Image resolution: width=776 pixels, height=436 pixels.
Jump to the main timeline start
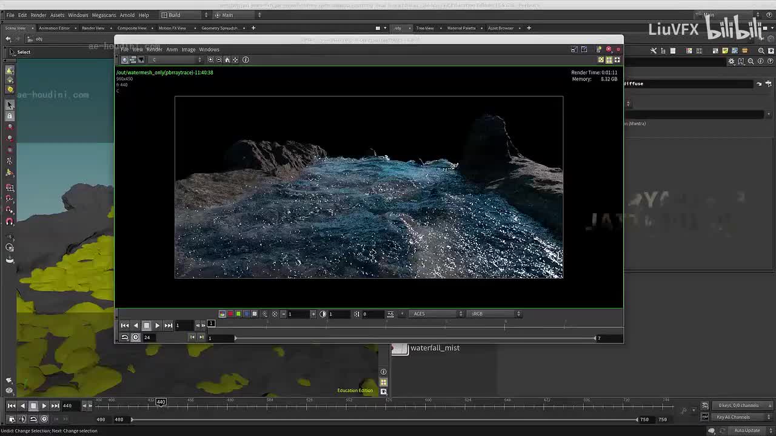(x=12, y=406)
